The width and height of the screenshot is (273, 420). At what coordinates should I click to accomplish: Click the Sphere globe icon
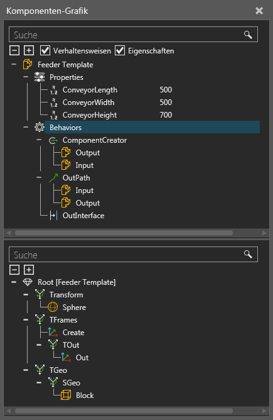point(53,307)
